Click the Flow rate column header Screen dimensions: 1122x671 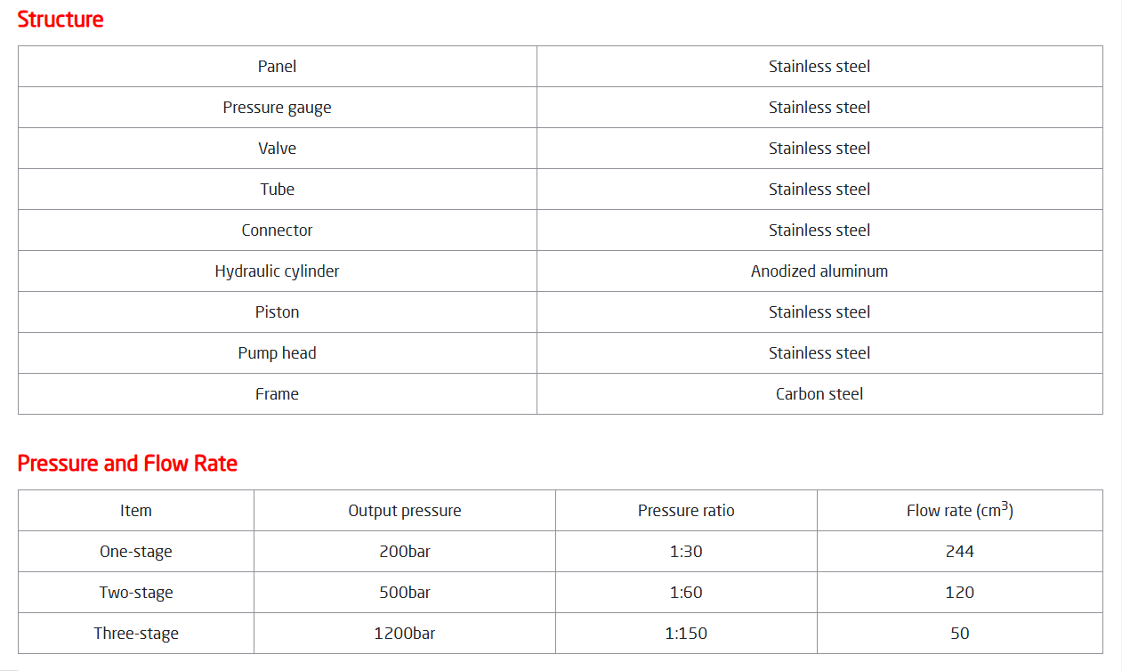point(960,511)
